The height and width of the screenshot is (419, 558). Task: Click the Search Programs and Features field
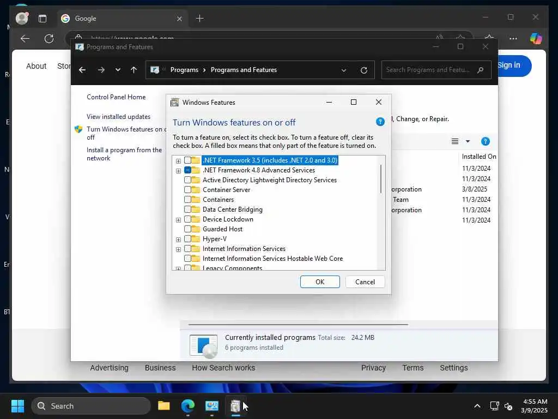tap(436, 70)
